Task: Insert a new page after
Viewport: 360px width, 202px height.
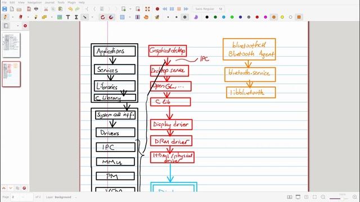Action: [124, 9]
